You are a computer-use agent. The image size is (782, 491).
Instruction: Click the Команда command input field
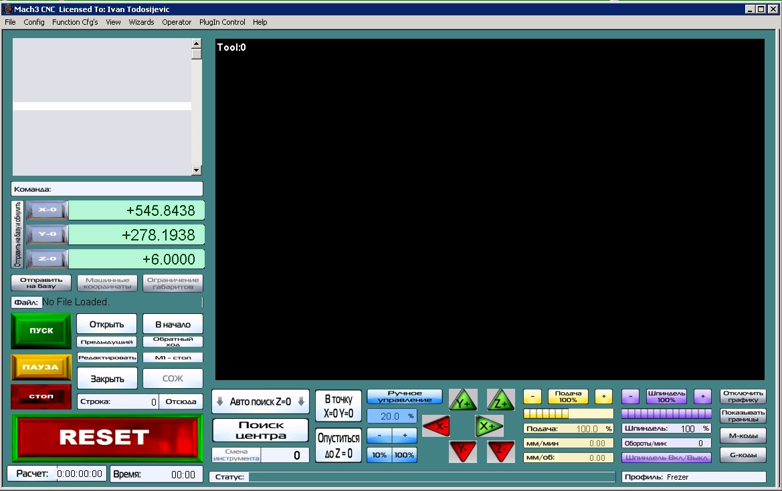pyautogui.click(x=107, y=189)
